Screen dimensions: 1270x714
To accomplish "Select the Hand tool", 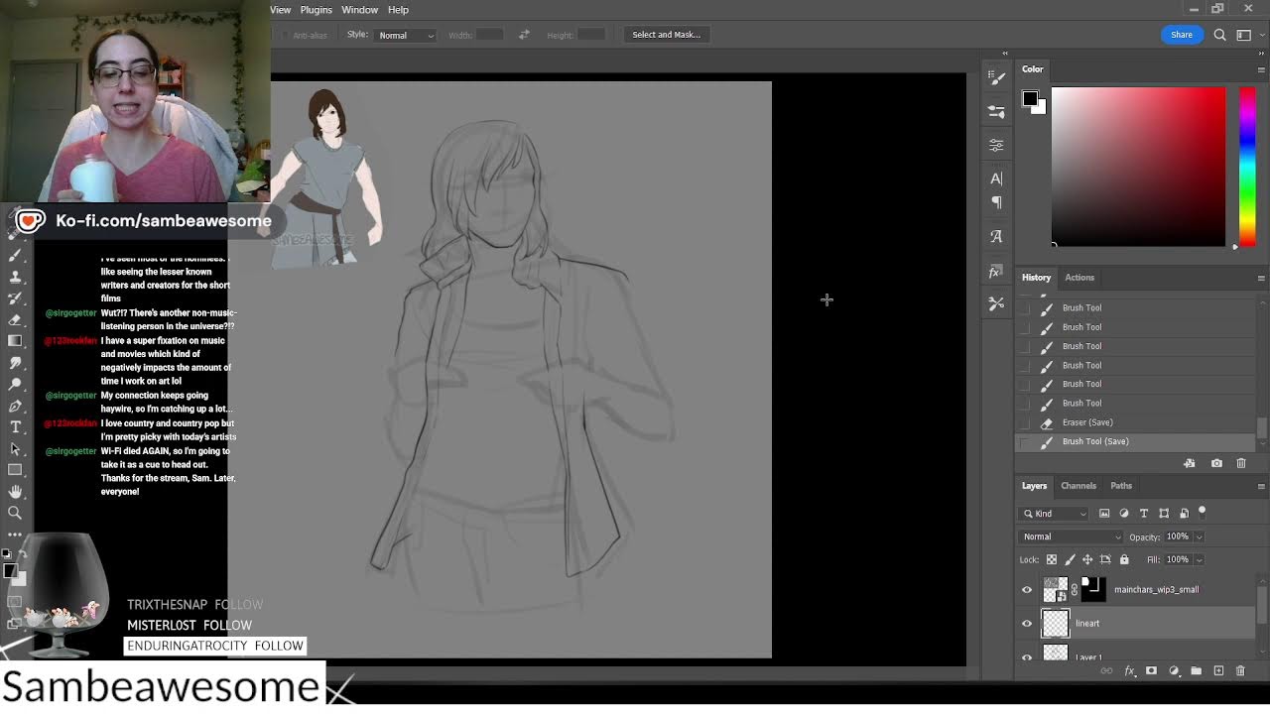I will pyautogui.click(x=15, y=492).
